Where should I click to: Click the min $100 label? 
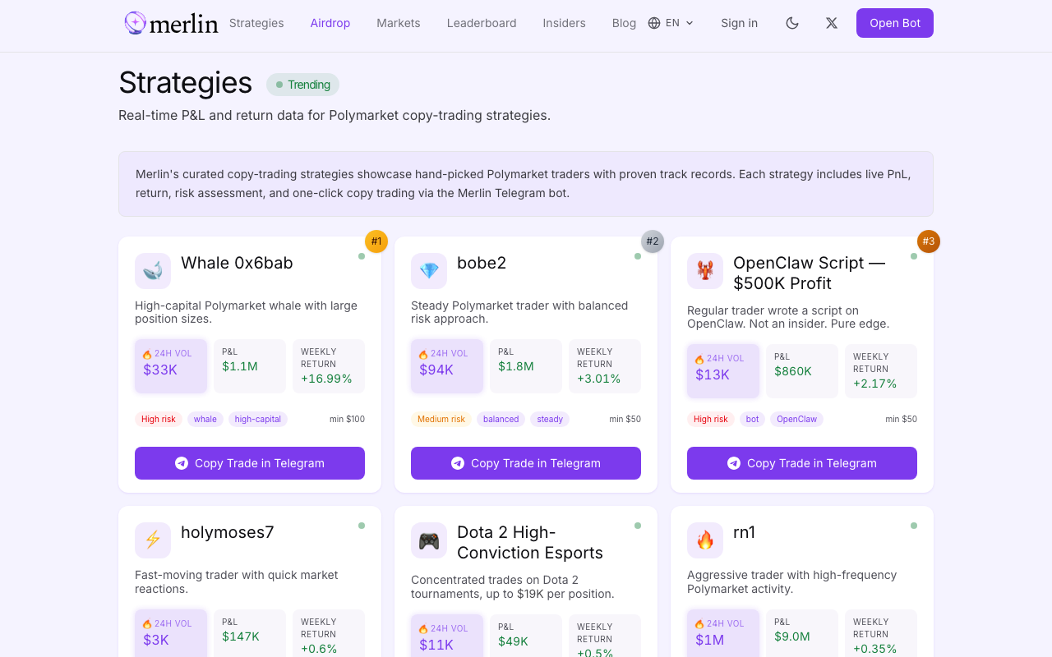click(347, 419)
